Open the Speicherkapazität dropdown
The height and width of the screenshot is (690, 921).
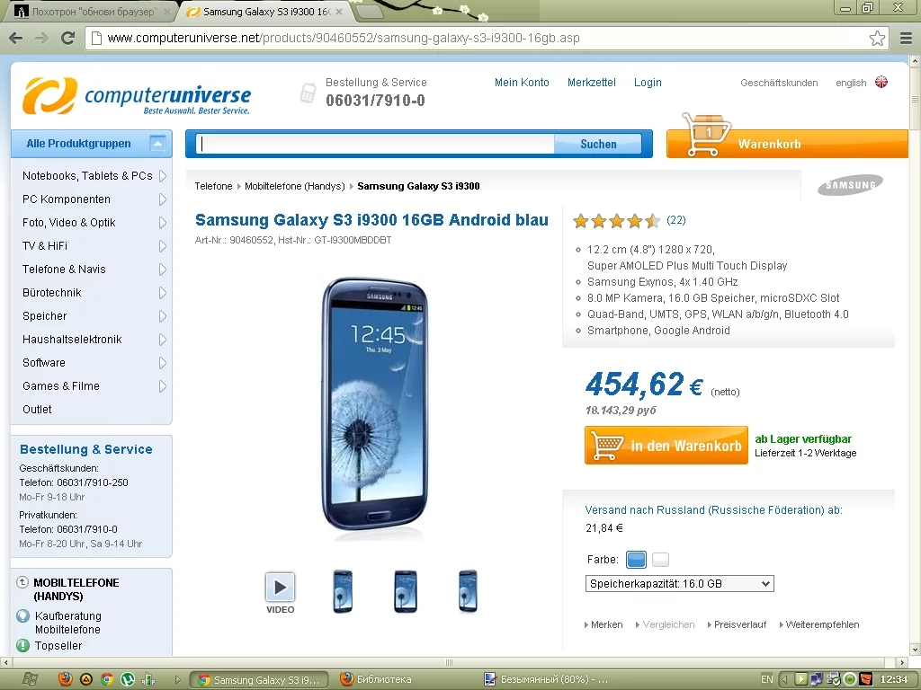click(x=680, y=584)
